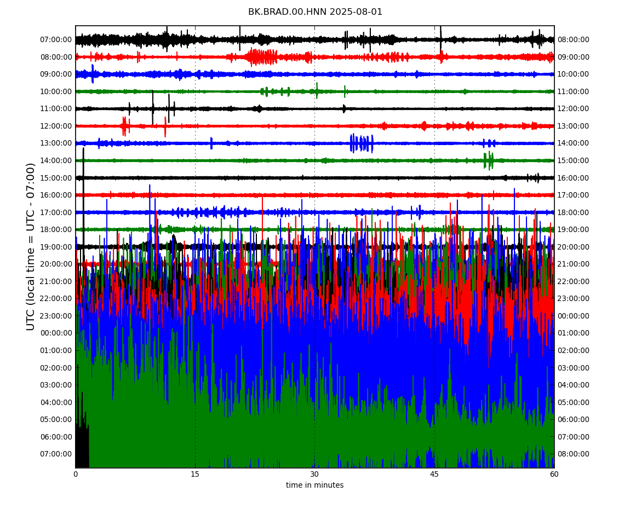Select x-axis tick label 60
This screenshot has height=520, width=630.
click(x=554, y=474)
